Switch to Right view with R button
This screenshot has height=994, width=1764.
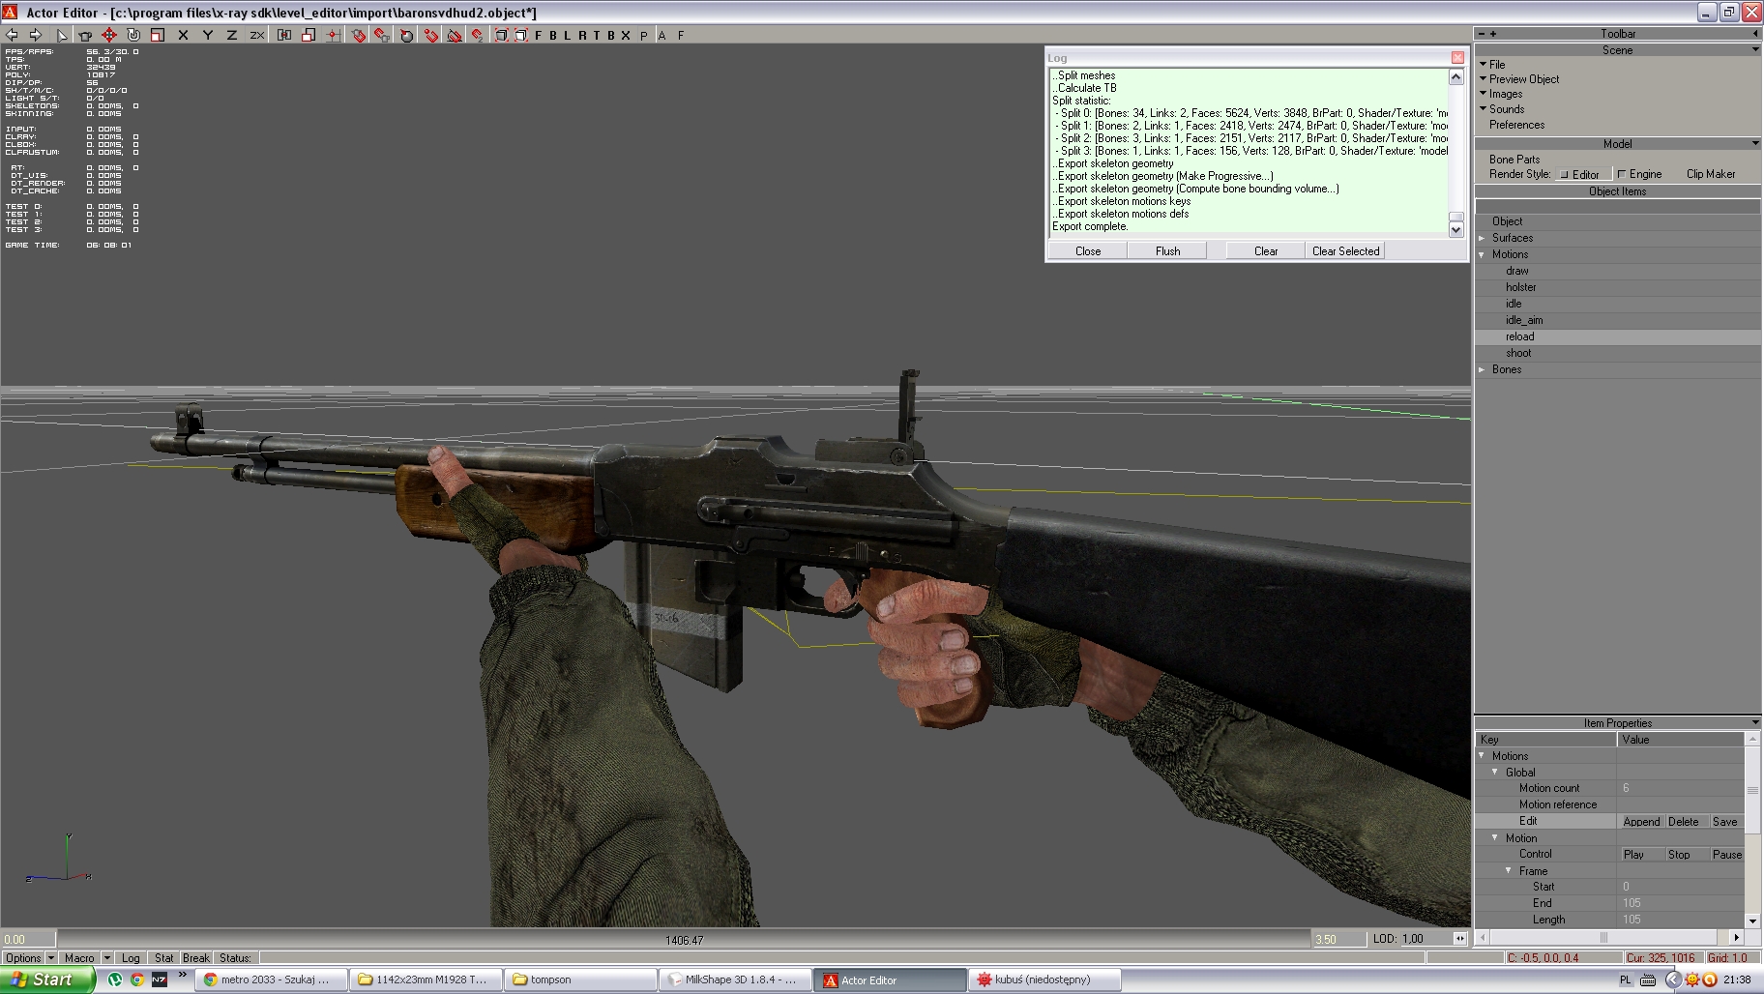point(582,35)
